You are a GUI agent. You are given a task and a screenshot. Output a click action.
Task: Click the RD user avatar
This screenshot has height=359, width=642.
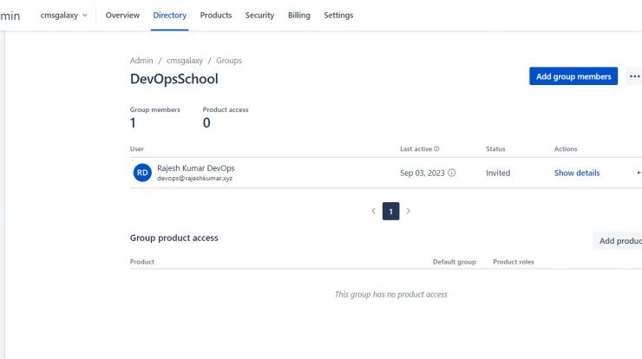point(142,173)
